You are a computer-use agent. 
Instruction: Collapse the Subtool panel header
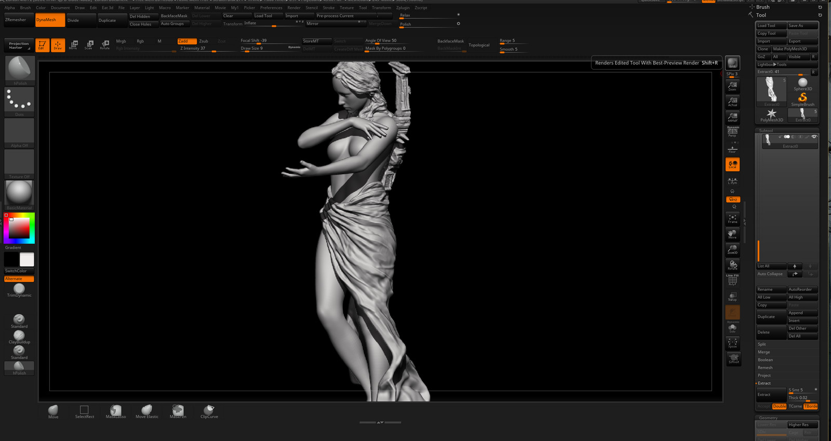click(787, 130)
